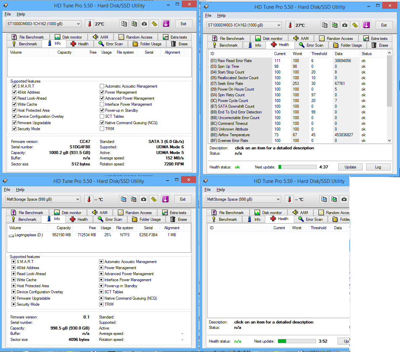400x352 pixels.
Task: Toggle Power-up in Standby checkbox in top-left window
Action: [102, 110]
